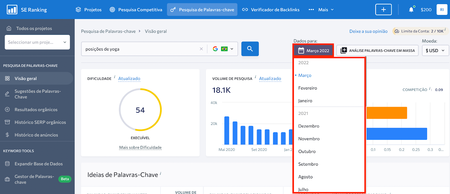Select Fevereiro in the month list

click(307, 88)
